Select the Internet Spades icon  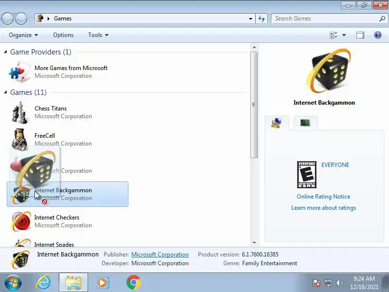(x=22, y=242)
